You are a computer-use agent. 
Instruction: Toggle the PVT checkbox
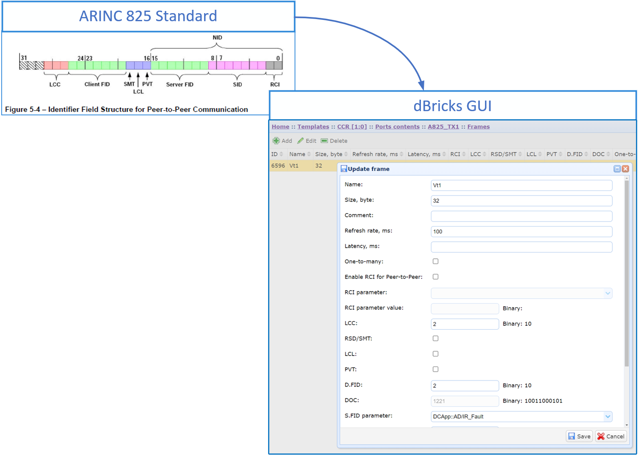pyautogui.click(x=435, y=369)
